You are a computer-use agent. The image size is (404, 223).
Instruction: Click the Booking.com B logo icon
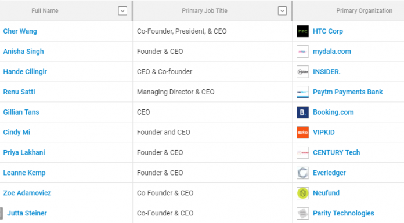tap(303, 112)
